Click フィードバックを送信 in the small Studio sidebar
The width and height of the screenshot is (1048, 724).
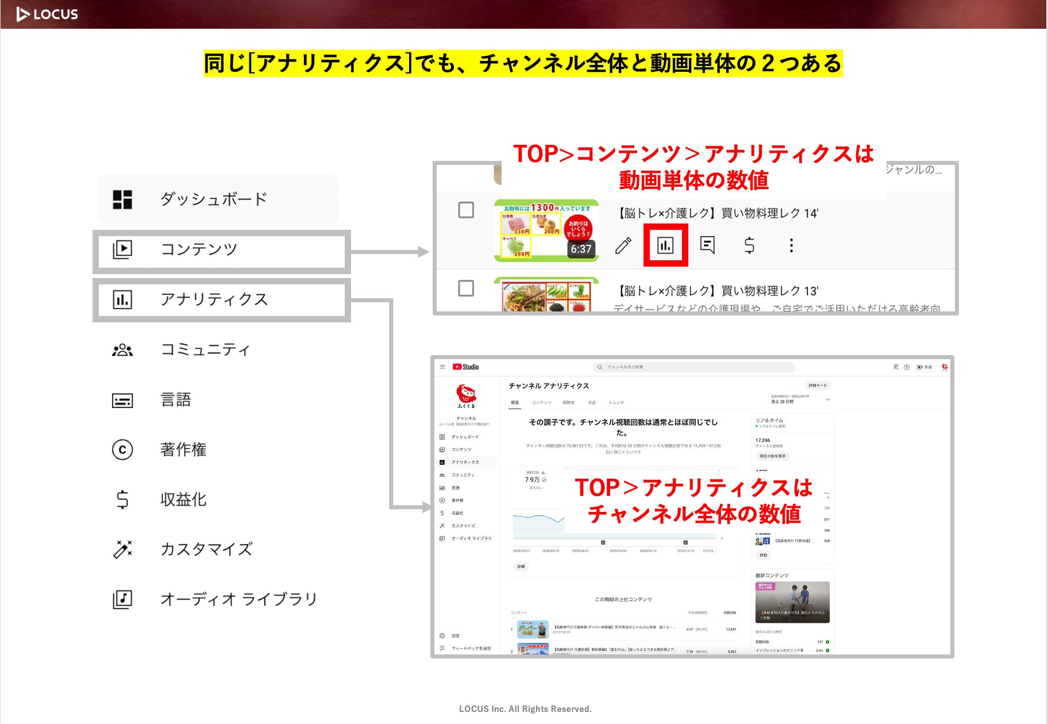click(465, 648)
